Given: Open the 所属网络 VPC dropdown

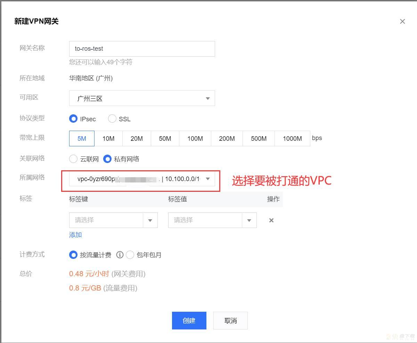Looking at the screenshot, I should tap(142, 179).
